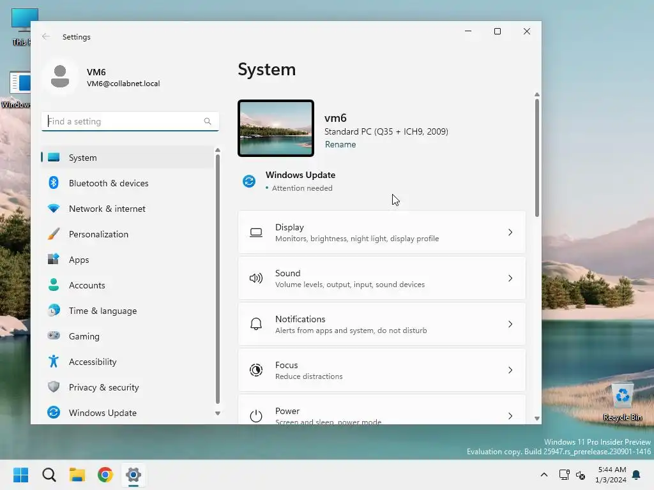Screen dimensions: 654x490
Task: Select System in the sidebar
Action: point(127,158)
